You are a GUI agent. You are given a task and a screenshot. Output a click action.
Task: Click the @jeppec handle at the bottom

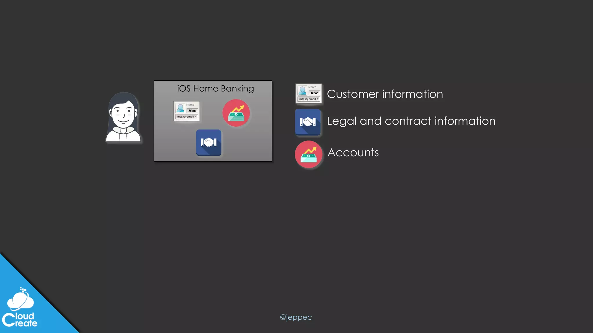click(296, 317)
